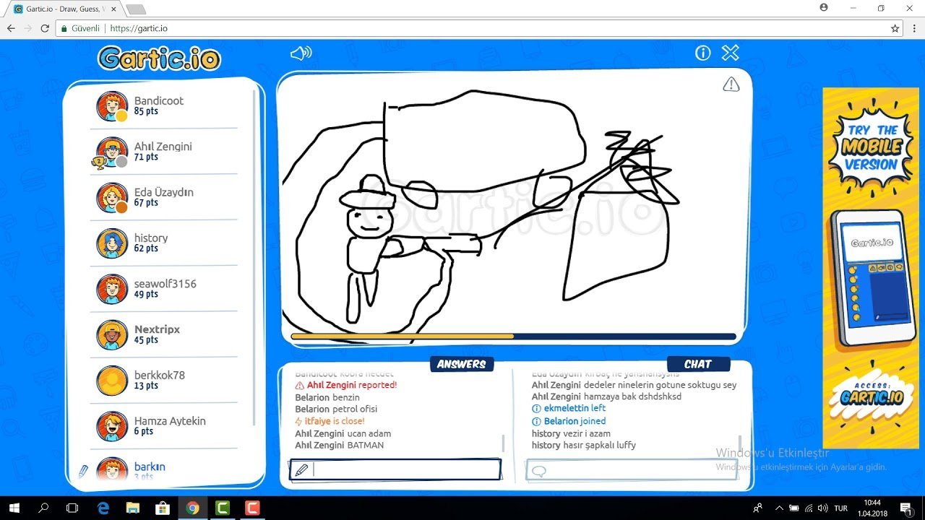
Task: Bookmark page with the star icon
Action: click(895, 28)
